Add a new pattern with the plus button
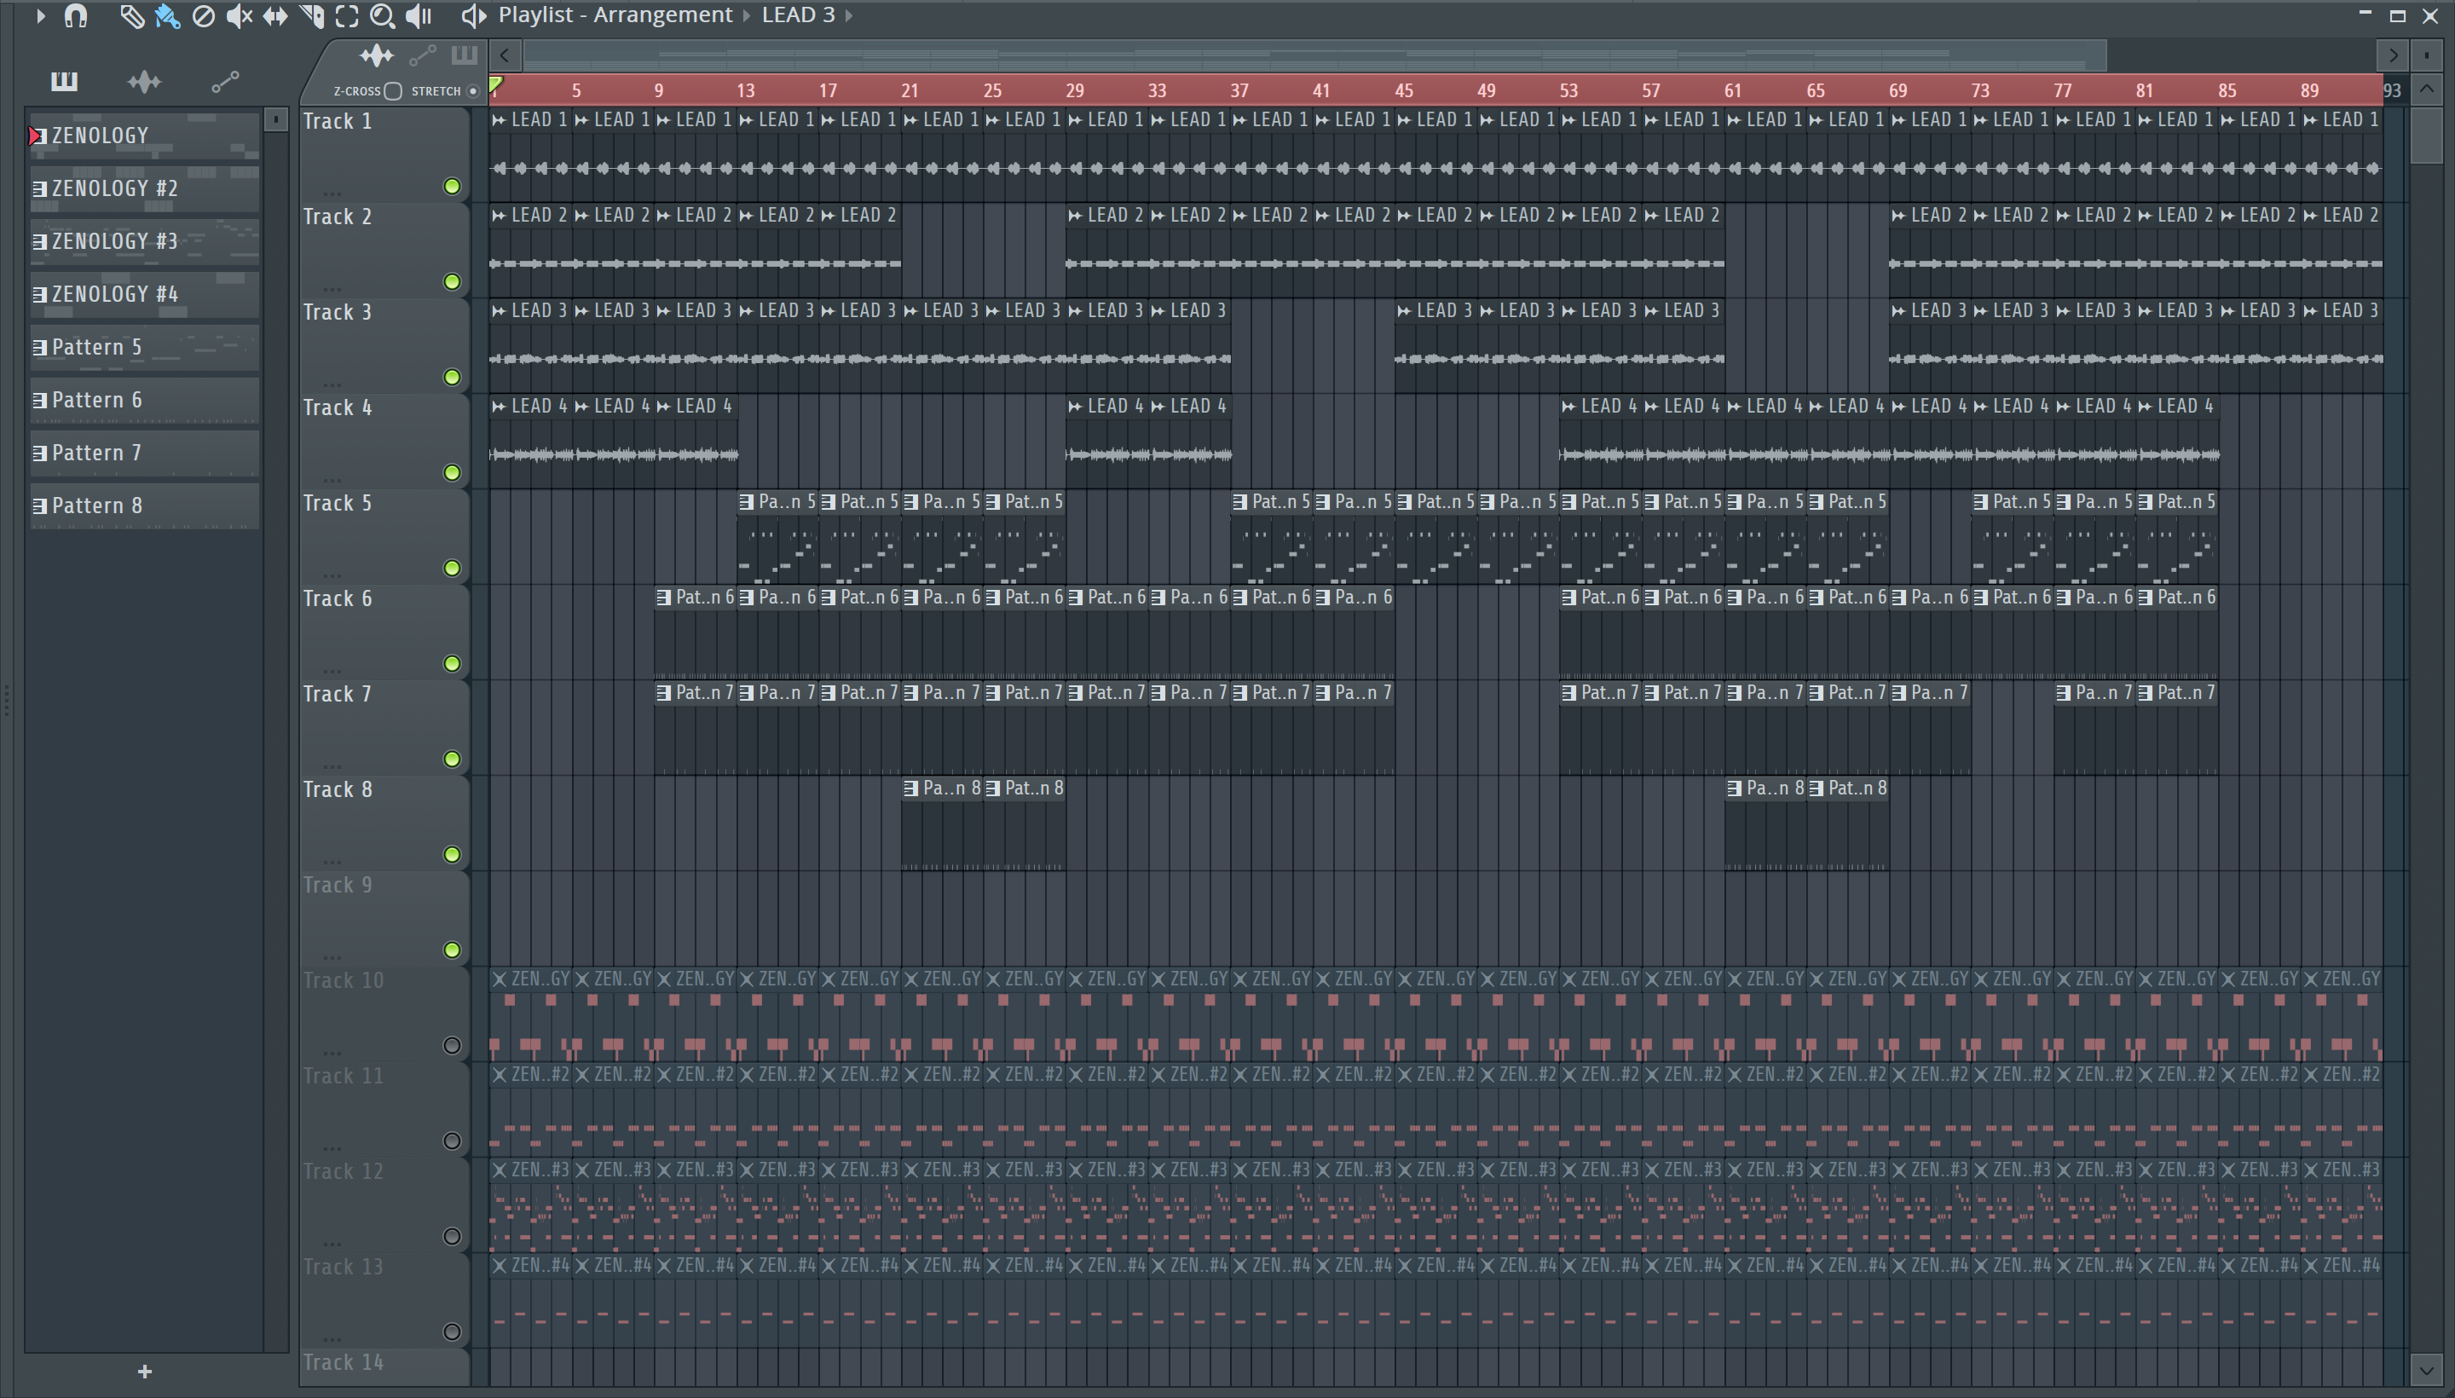Screen dimensions: 2455x1398 [145, 1371]
